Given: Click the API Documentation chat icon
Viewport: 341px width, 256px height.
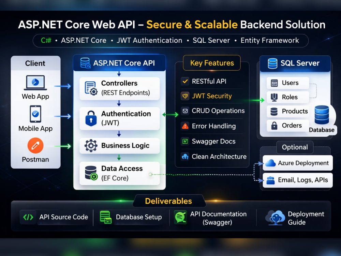Looking at the screenshot, I should [x=180, y=217].
